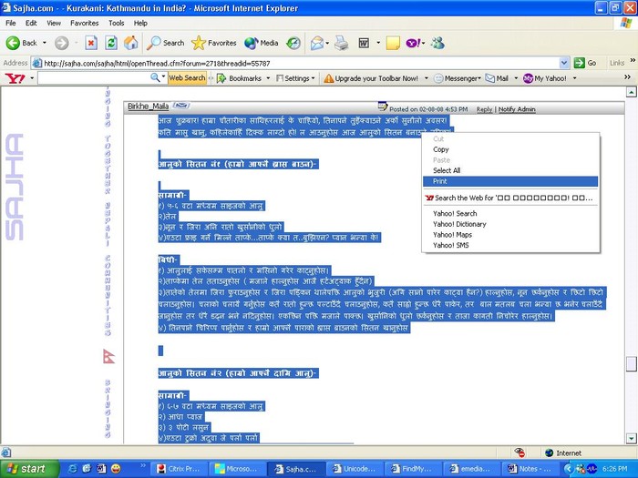The height and width of the screenshot is (478, 638).
Task: Click the Refresh page icon
Action: pyautogui.click(x=111, y=43)
